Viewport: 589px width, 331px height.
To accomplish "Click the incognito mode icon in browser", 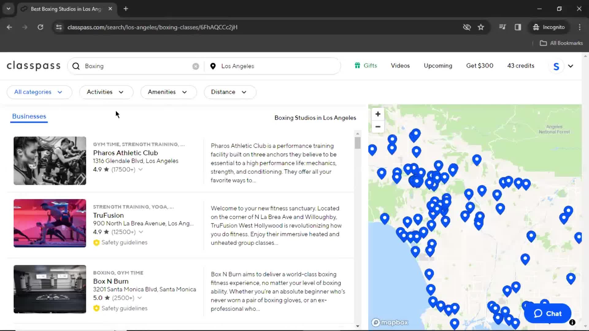I will point(536,27).
